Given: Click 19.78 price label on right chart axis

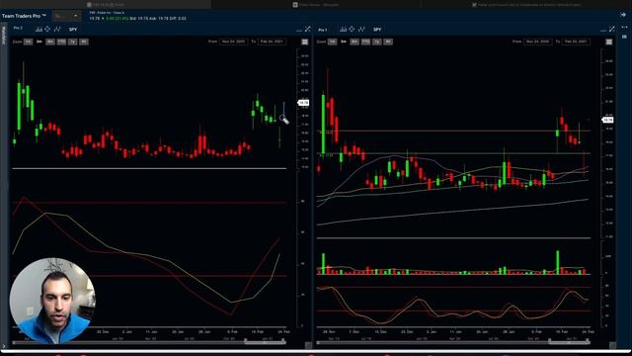Looking at the screenshot, I should [x=607, y=120].
